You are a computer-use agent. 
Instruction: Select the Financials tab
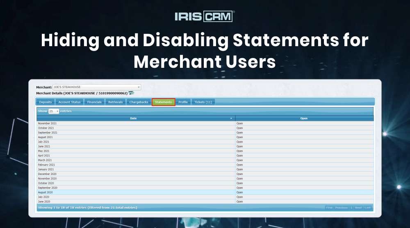(94, 102)
